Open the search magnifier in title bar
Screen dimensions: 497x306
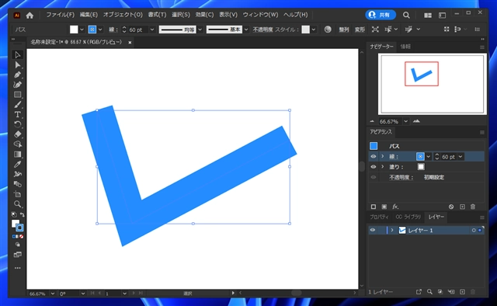point(406,15)
